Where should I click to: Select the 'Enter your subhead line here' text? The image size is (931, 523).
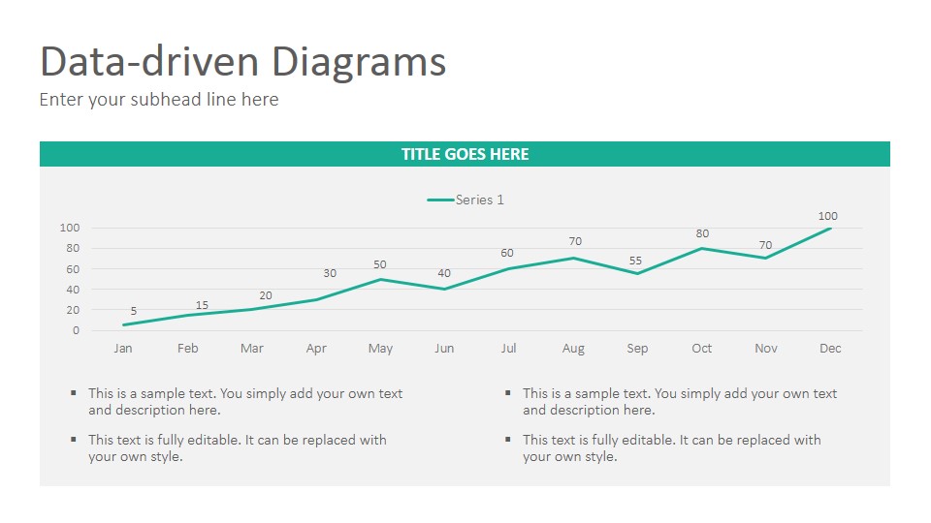pos(159,100)
